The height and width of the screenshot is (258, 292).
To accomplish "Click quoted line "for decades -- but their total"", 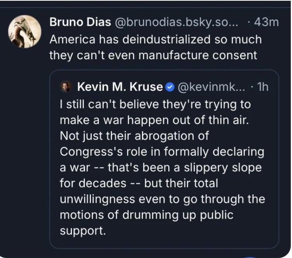I will tap(140, 183).
